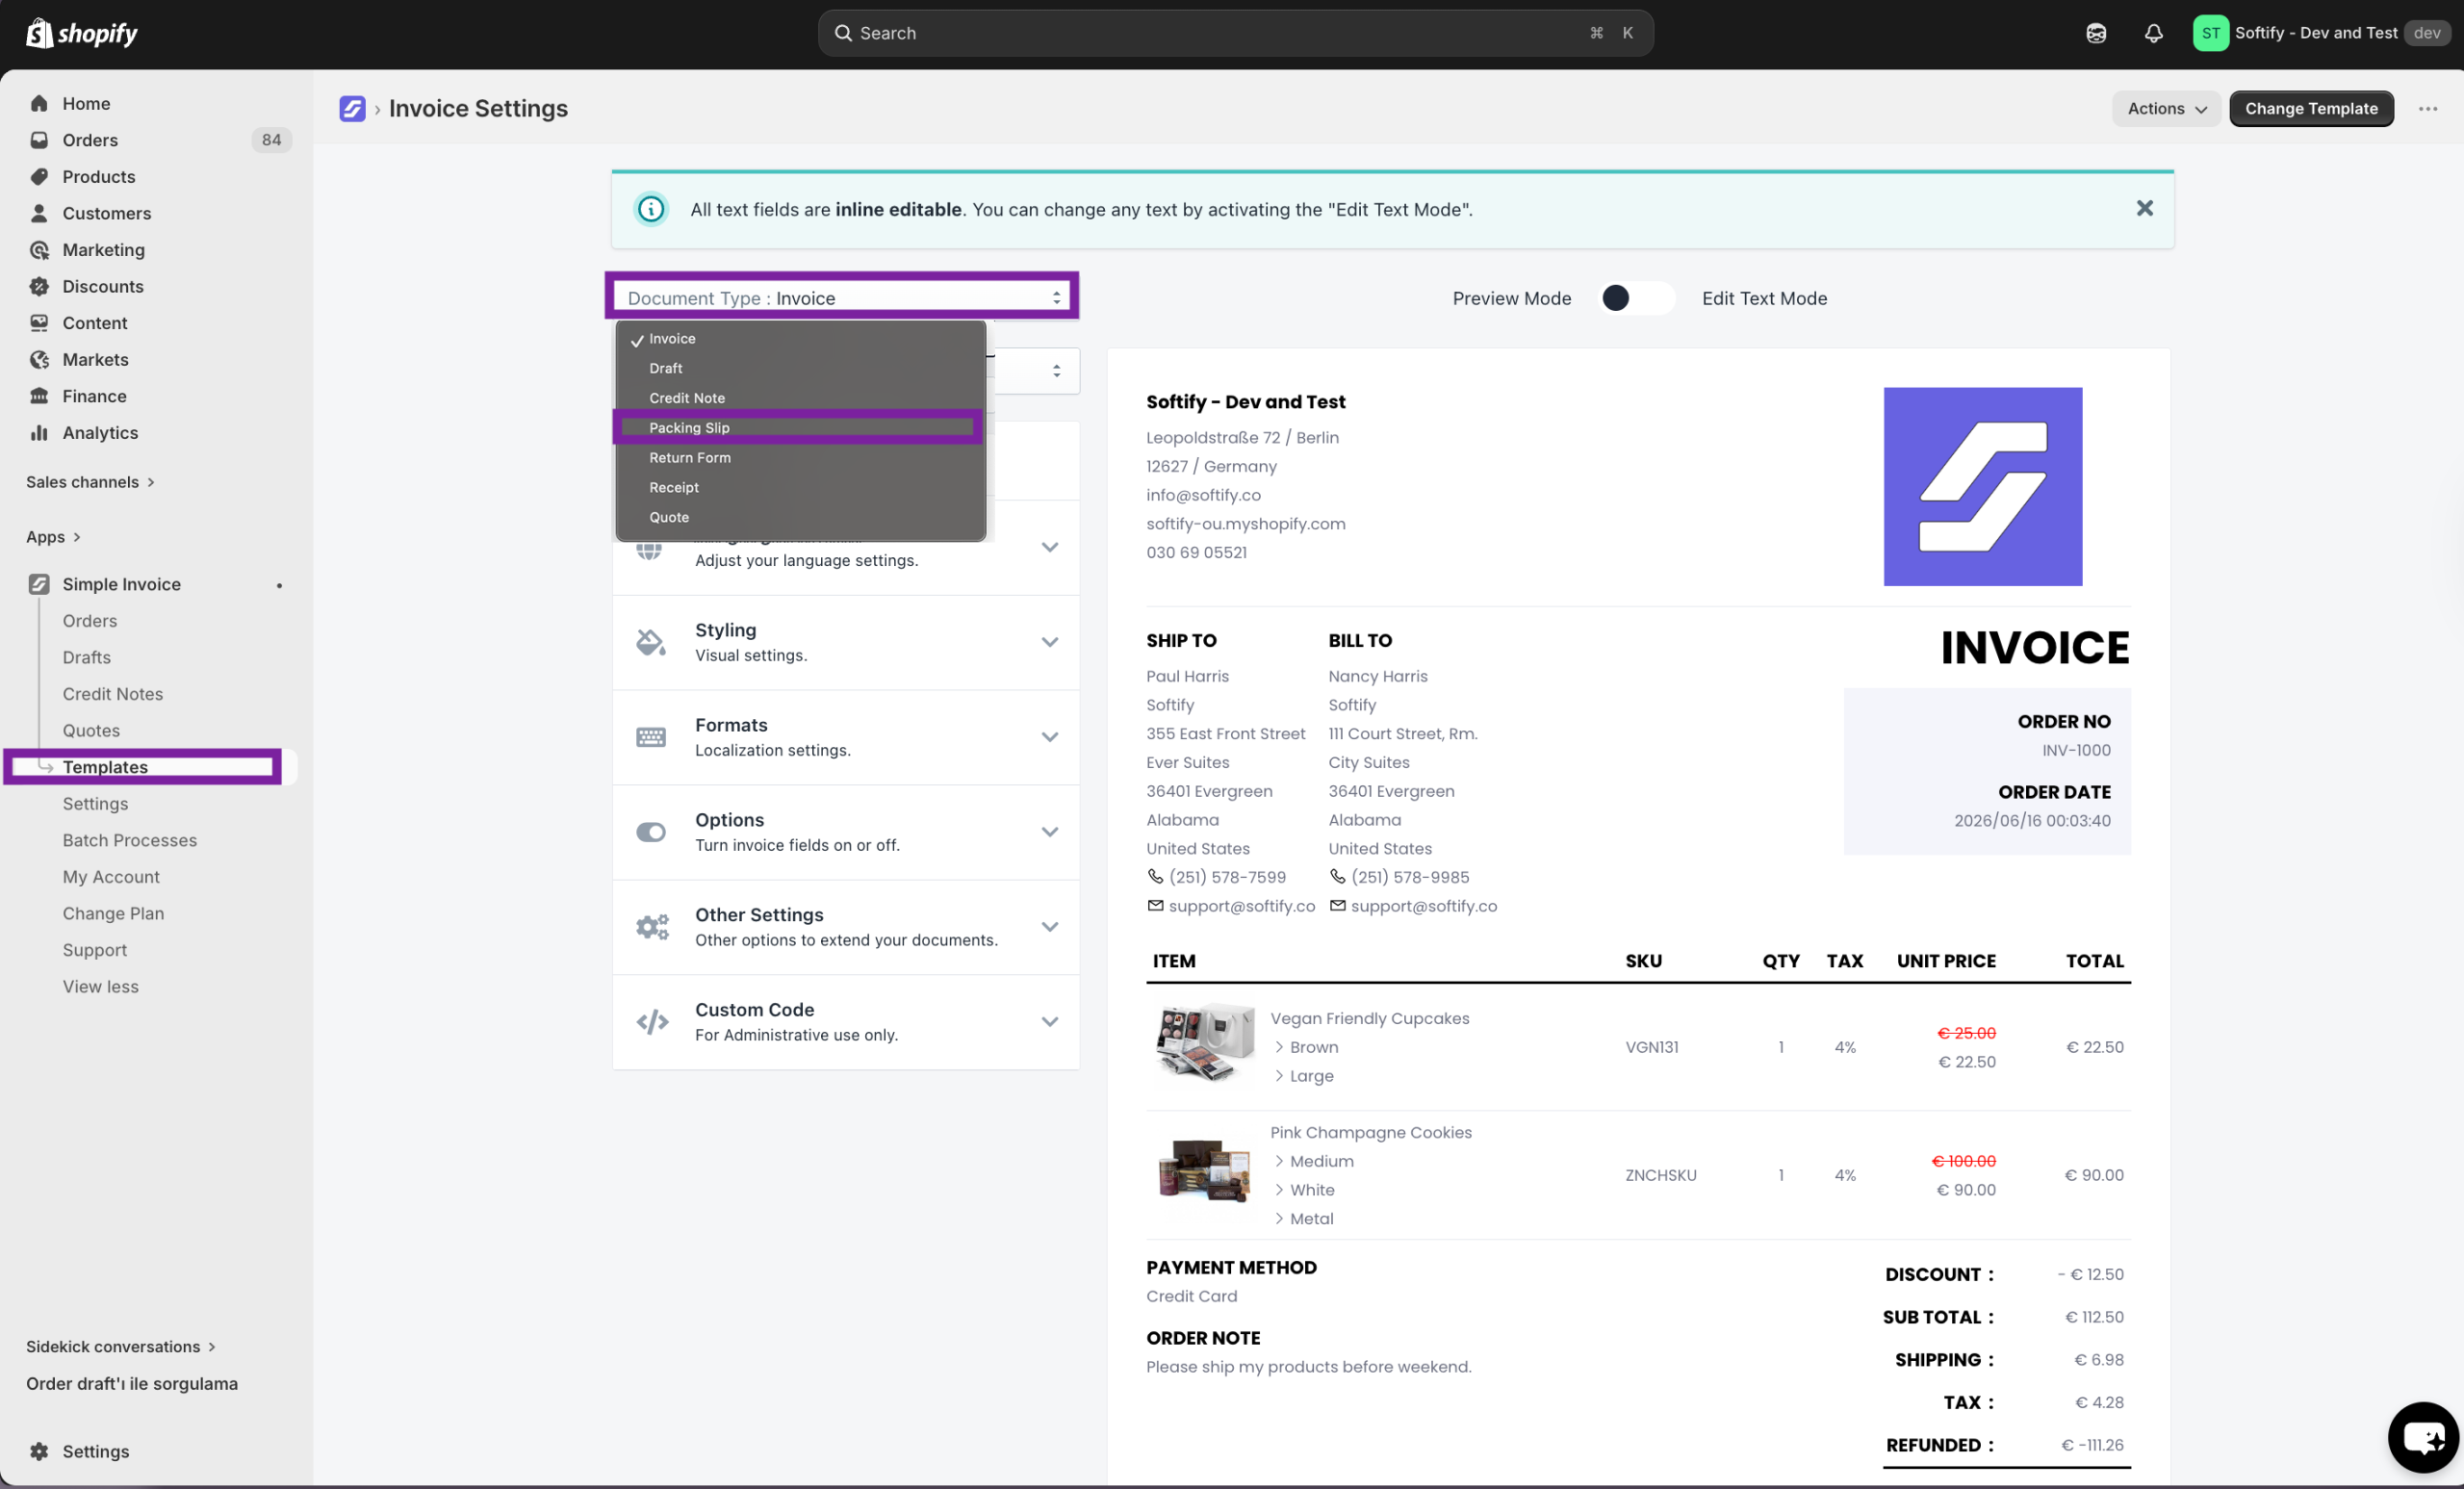Open Support in sidebar

tap(95, 950)
